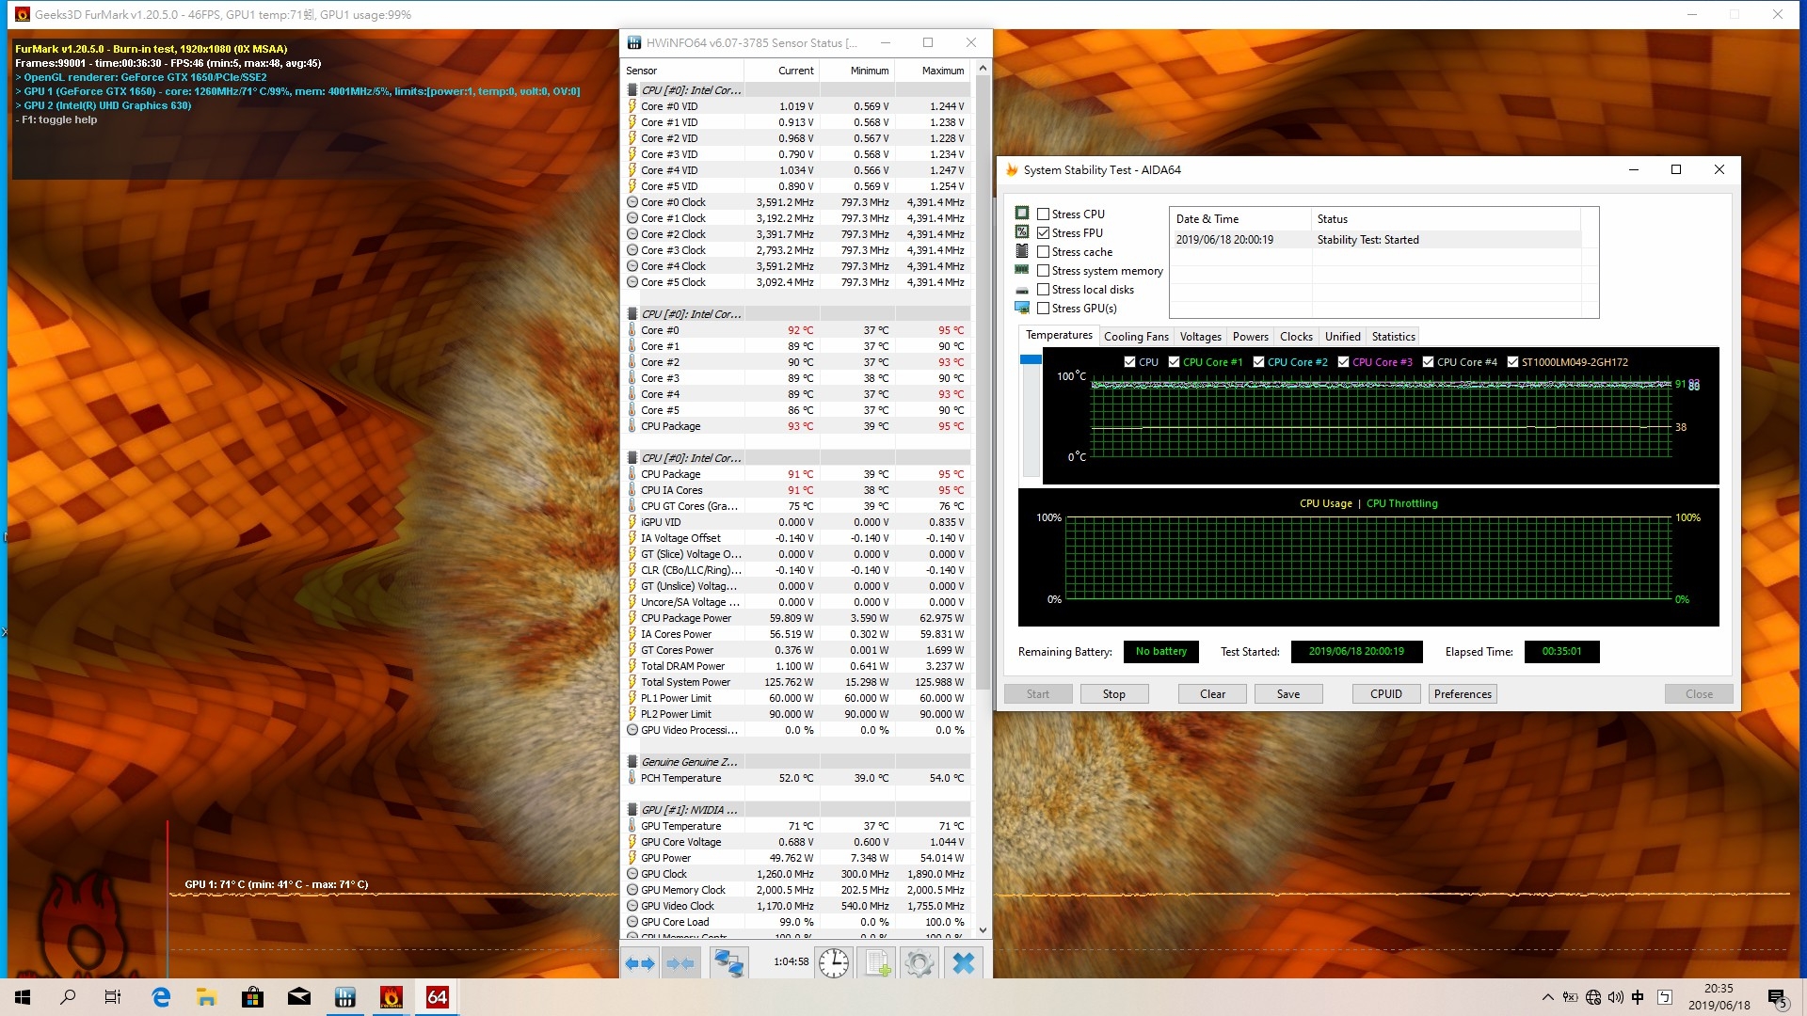
Task: Click the HWiNFO vertical scrollbar thumb
Action: tap(983, 381)
